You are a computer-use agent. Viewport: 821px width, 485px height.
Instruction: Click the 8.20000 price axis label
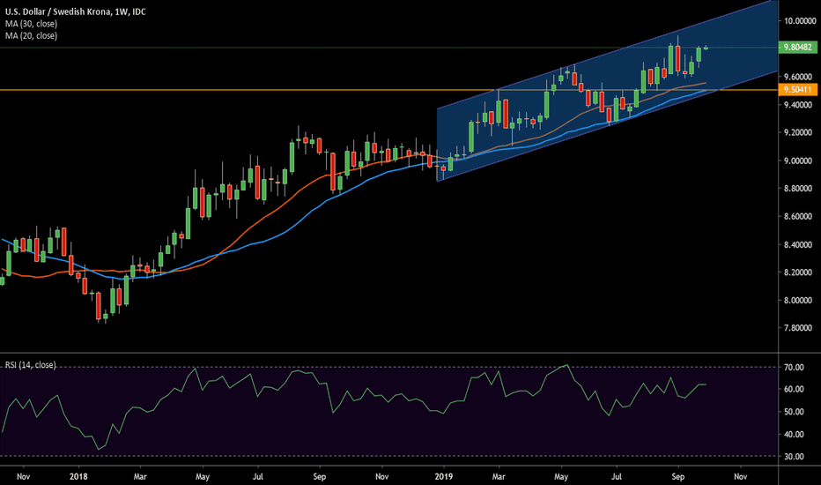point(798,272)
